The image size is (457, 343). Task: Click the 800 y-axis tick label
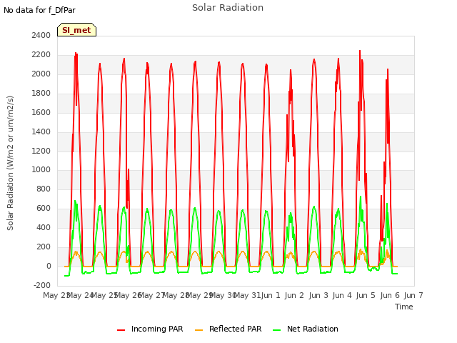pyautogui.click(x=44, y=189)
